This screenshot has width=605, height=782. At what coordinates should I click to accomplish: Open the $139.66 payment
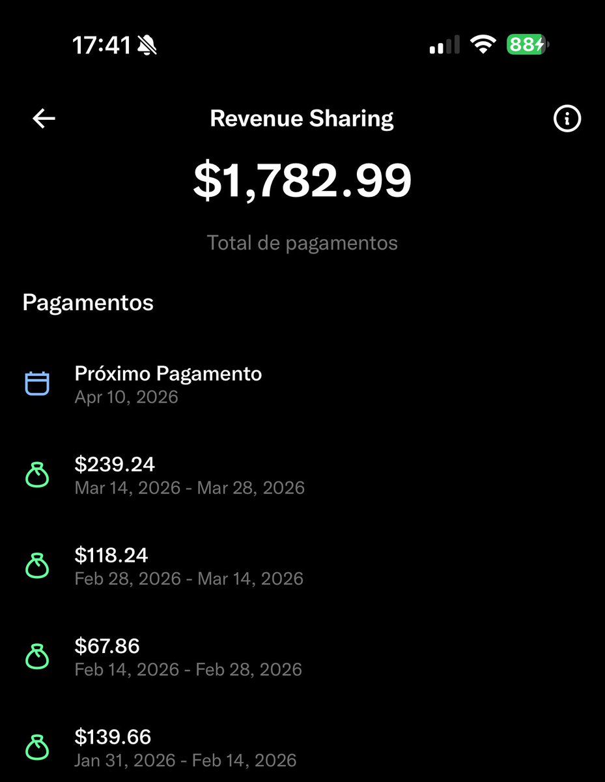[302, 747]
